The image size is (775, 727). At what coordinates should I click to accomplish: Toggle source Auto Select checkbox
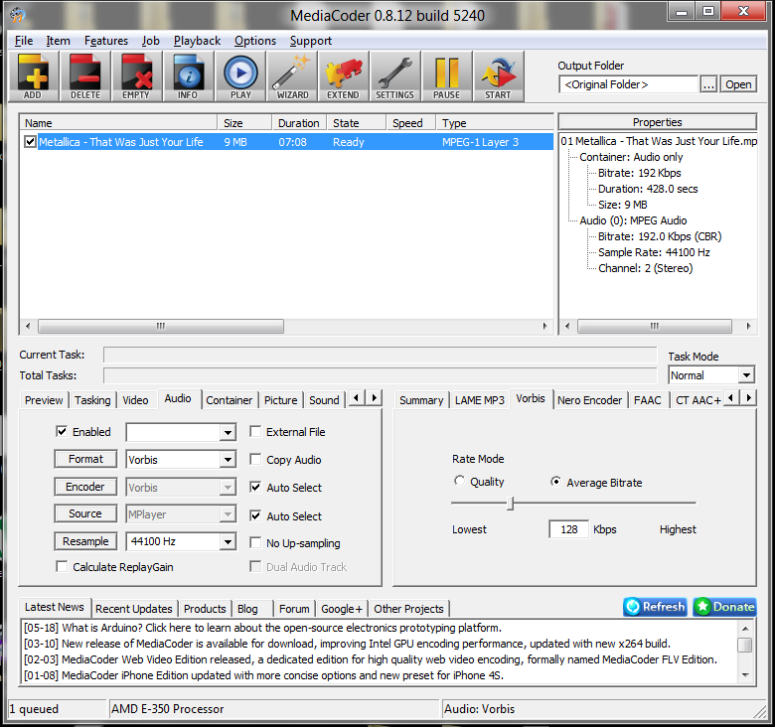coord(255,515)
